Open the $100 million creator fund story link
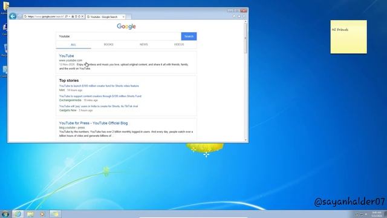 99,86
